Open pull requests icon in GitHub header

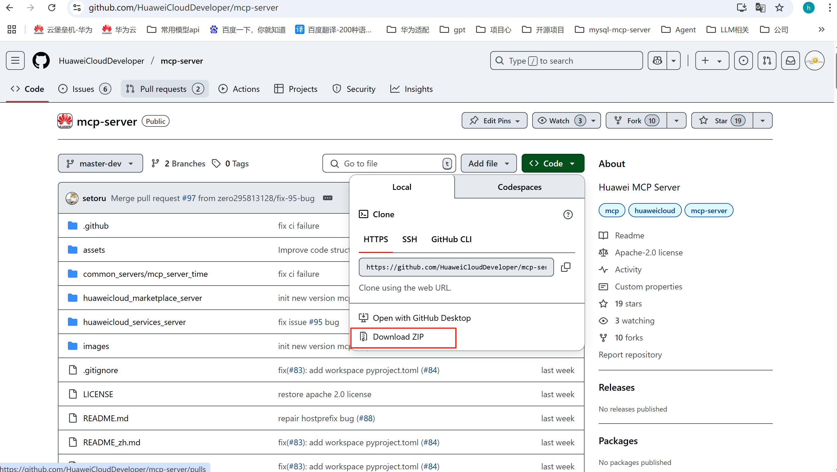767,61
